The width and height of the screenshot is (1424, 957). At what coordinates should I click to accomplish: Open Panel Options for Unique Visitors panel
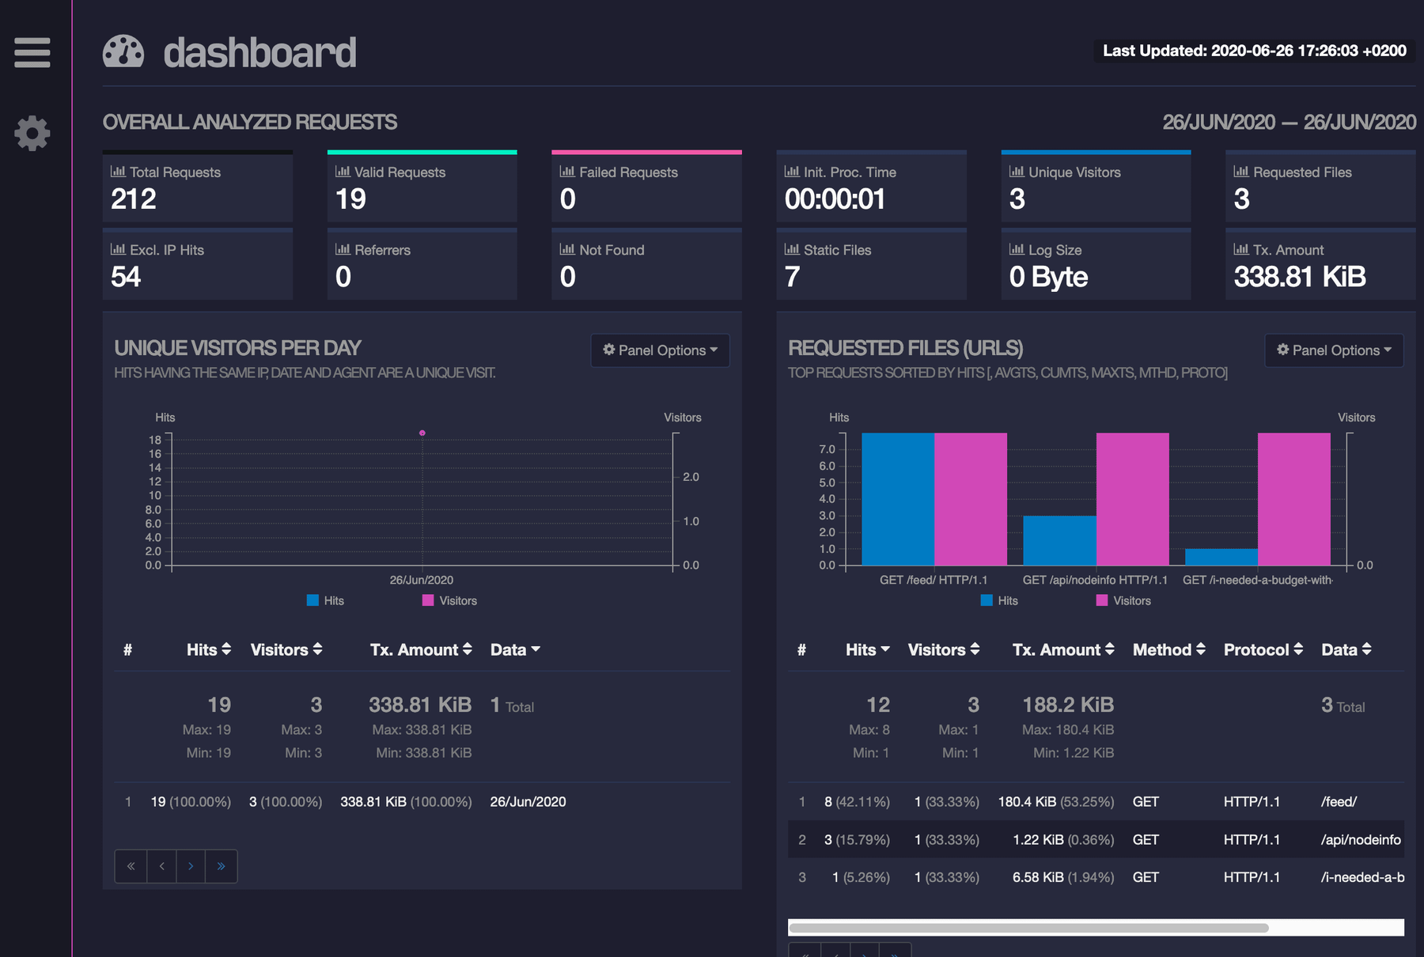point(660,350)
